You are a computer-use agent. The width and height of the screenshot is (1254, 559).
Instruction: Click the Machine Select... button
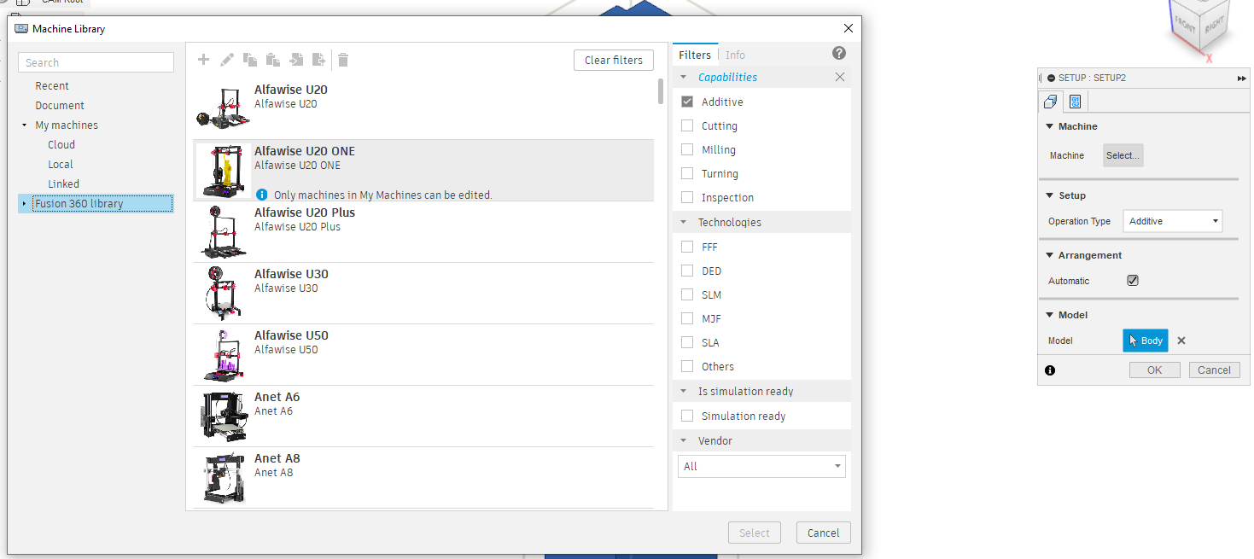pos(1123,155)
